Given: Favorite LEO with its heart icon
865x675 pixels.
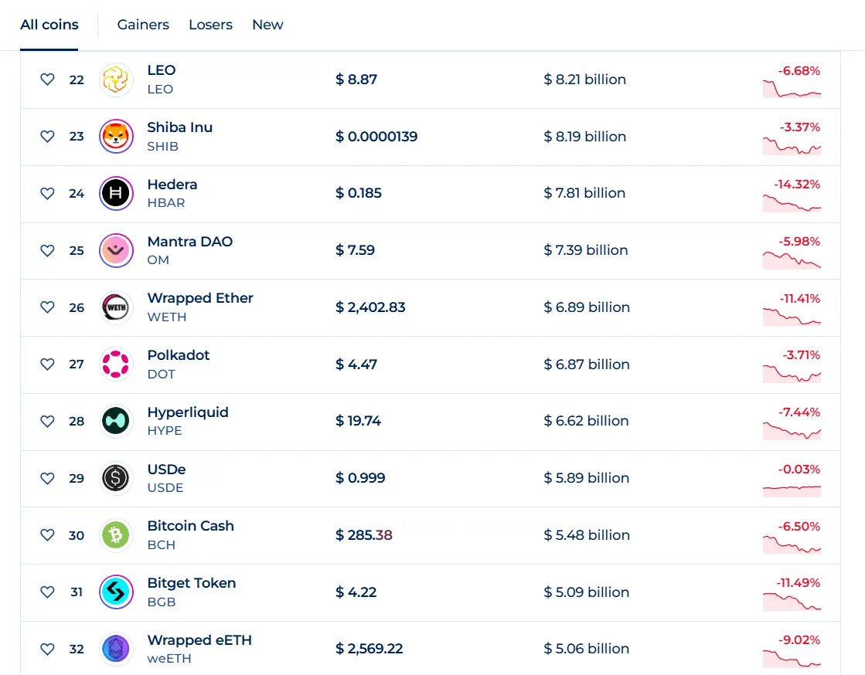Looking at the screenshot, I should pos(47,80).
